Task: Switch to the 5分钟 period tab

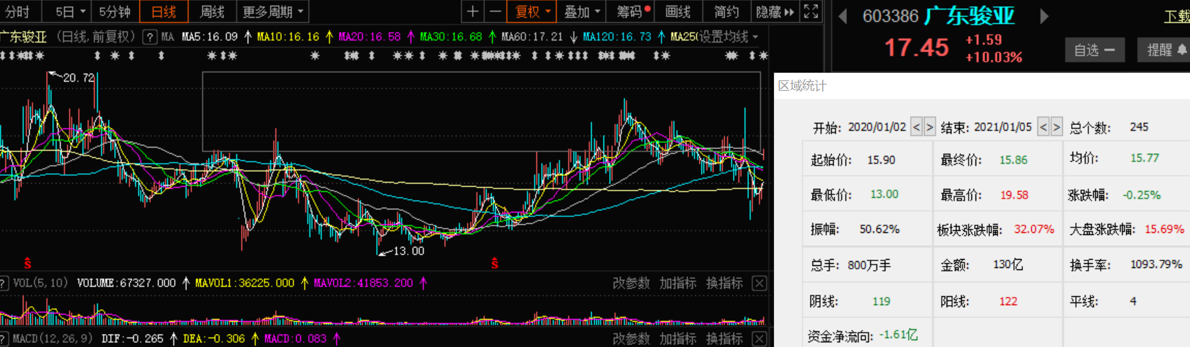Action: 115,12
